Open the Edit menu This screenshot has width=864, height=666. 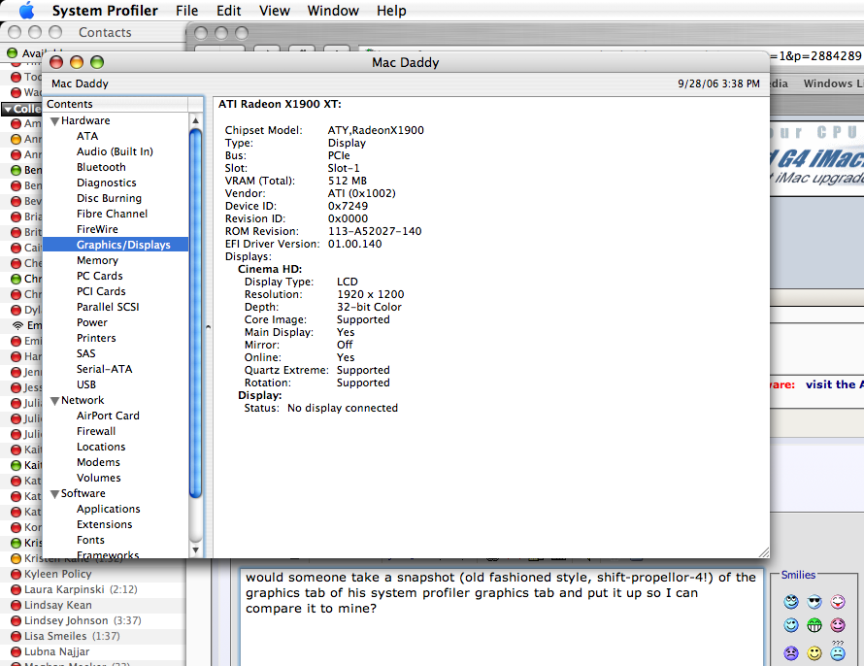[x=229, y=11]
